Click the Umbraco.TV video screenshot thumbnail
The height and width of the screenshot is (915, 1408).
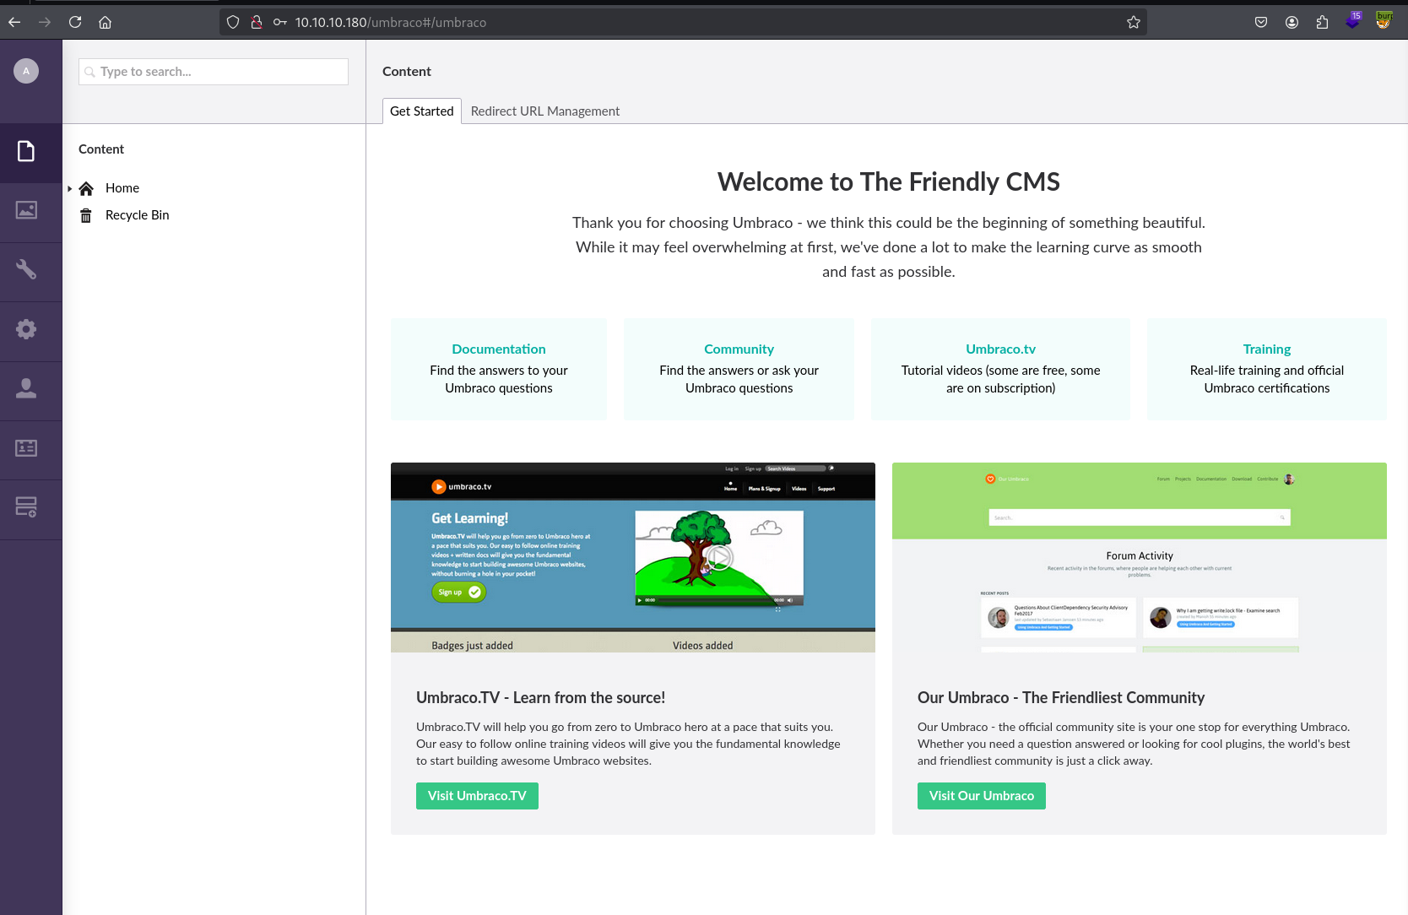click(x=633, y=557)
